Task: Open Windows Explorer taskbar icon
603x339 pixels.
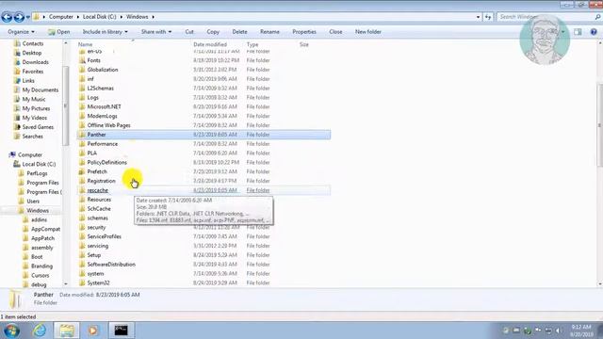Action: [67, 331]
